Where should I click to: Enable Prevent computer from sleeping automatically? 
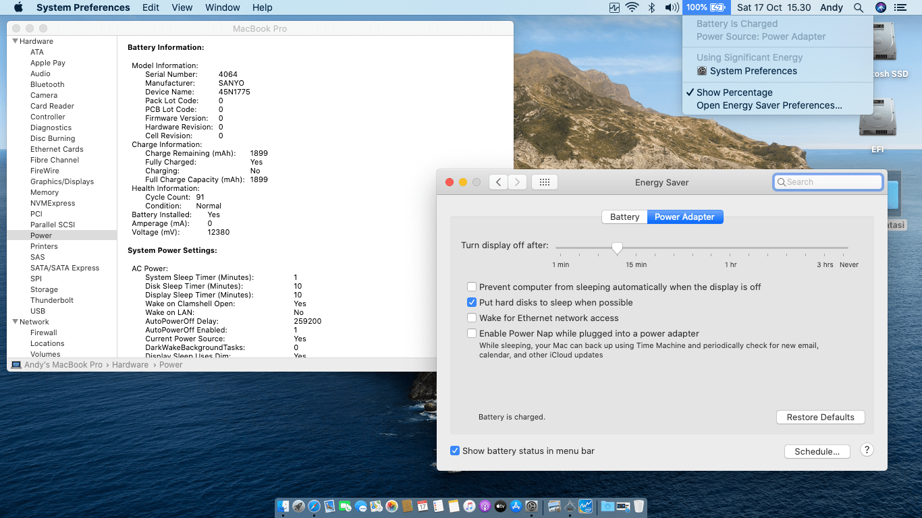[x=472, y=287]
